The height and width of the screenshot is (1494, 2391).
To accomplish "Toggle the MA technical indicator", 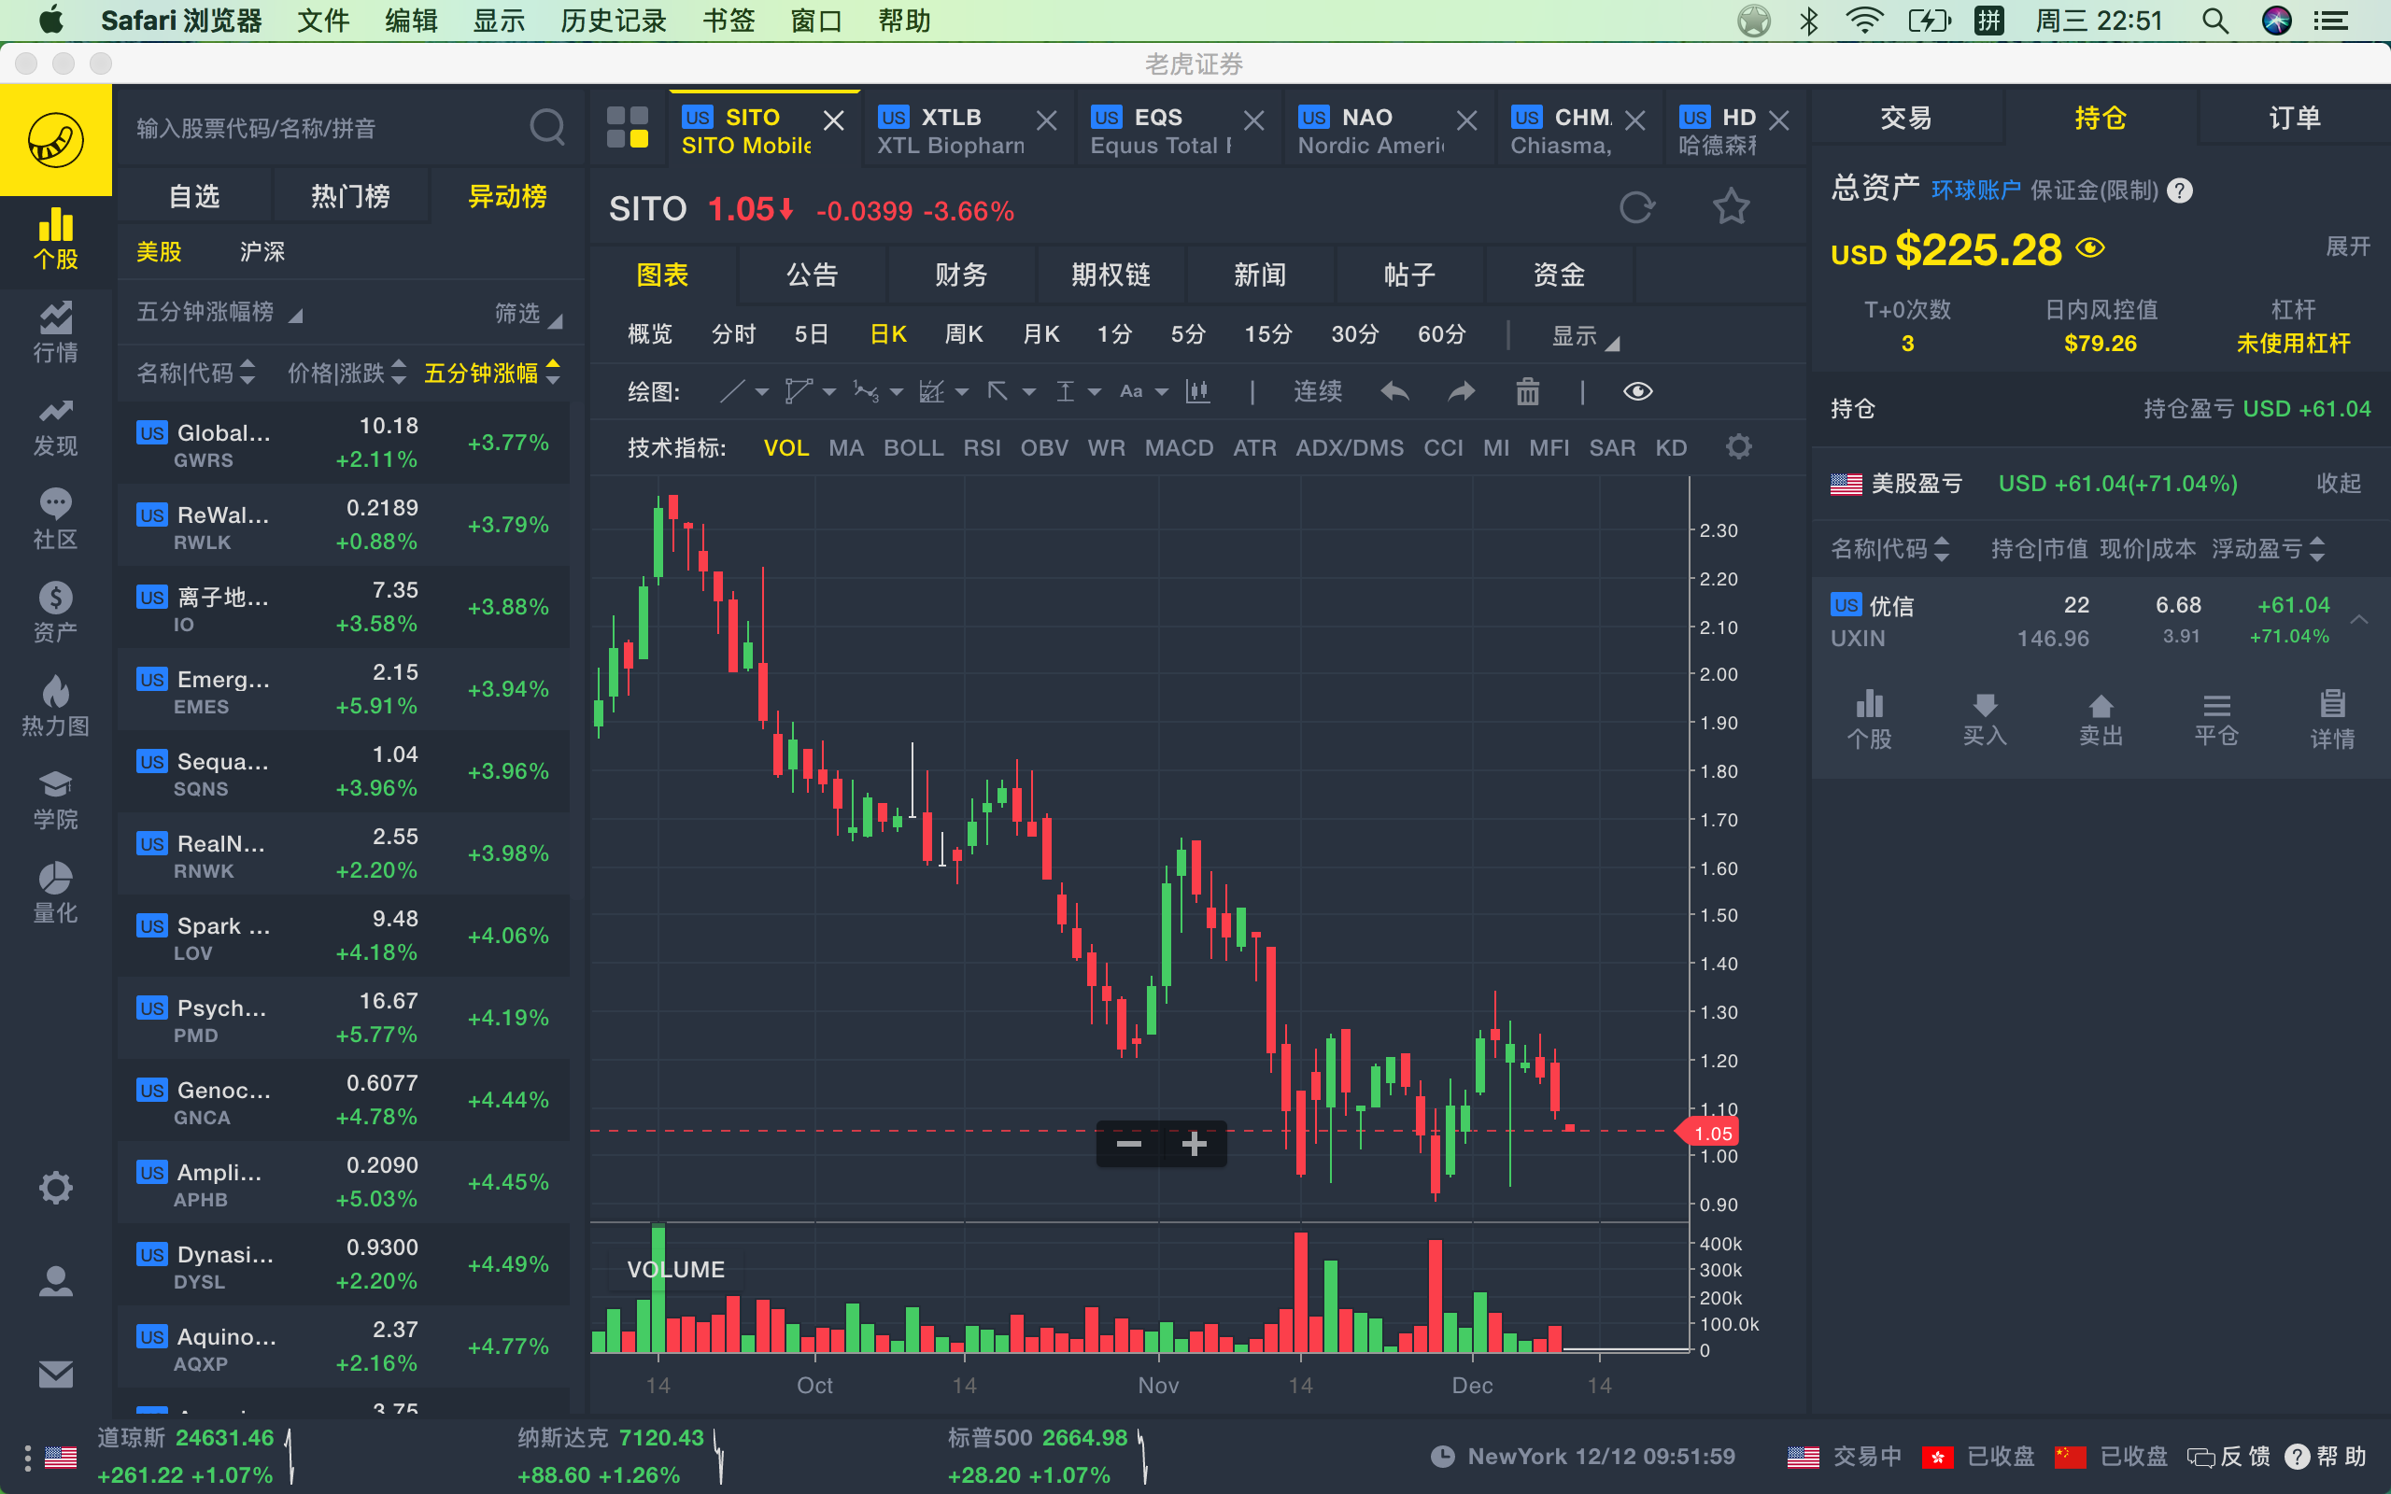I will [x=846, y=447].
